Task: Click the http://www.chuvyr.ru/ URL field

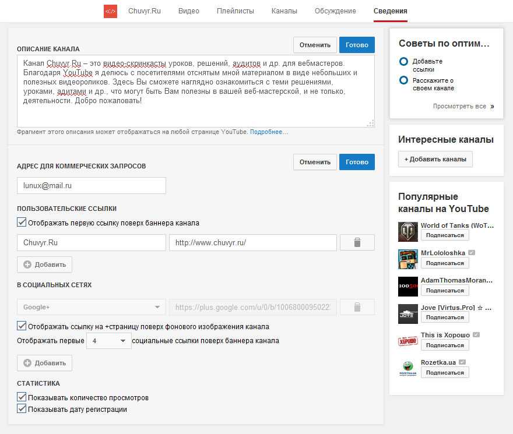Action: click(253, 242)
